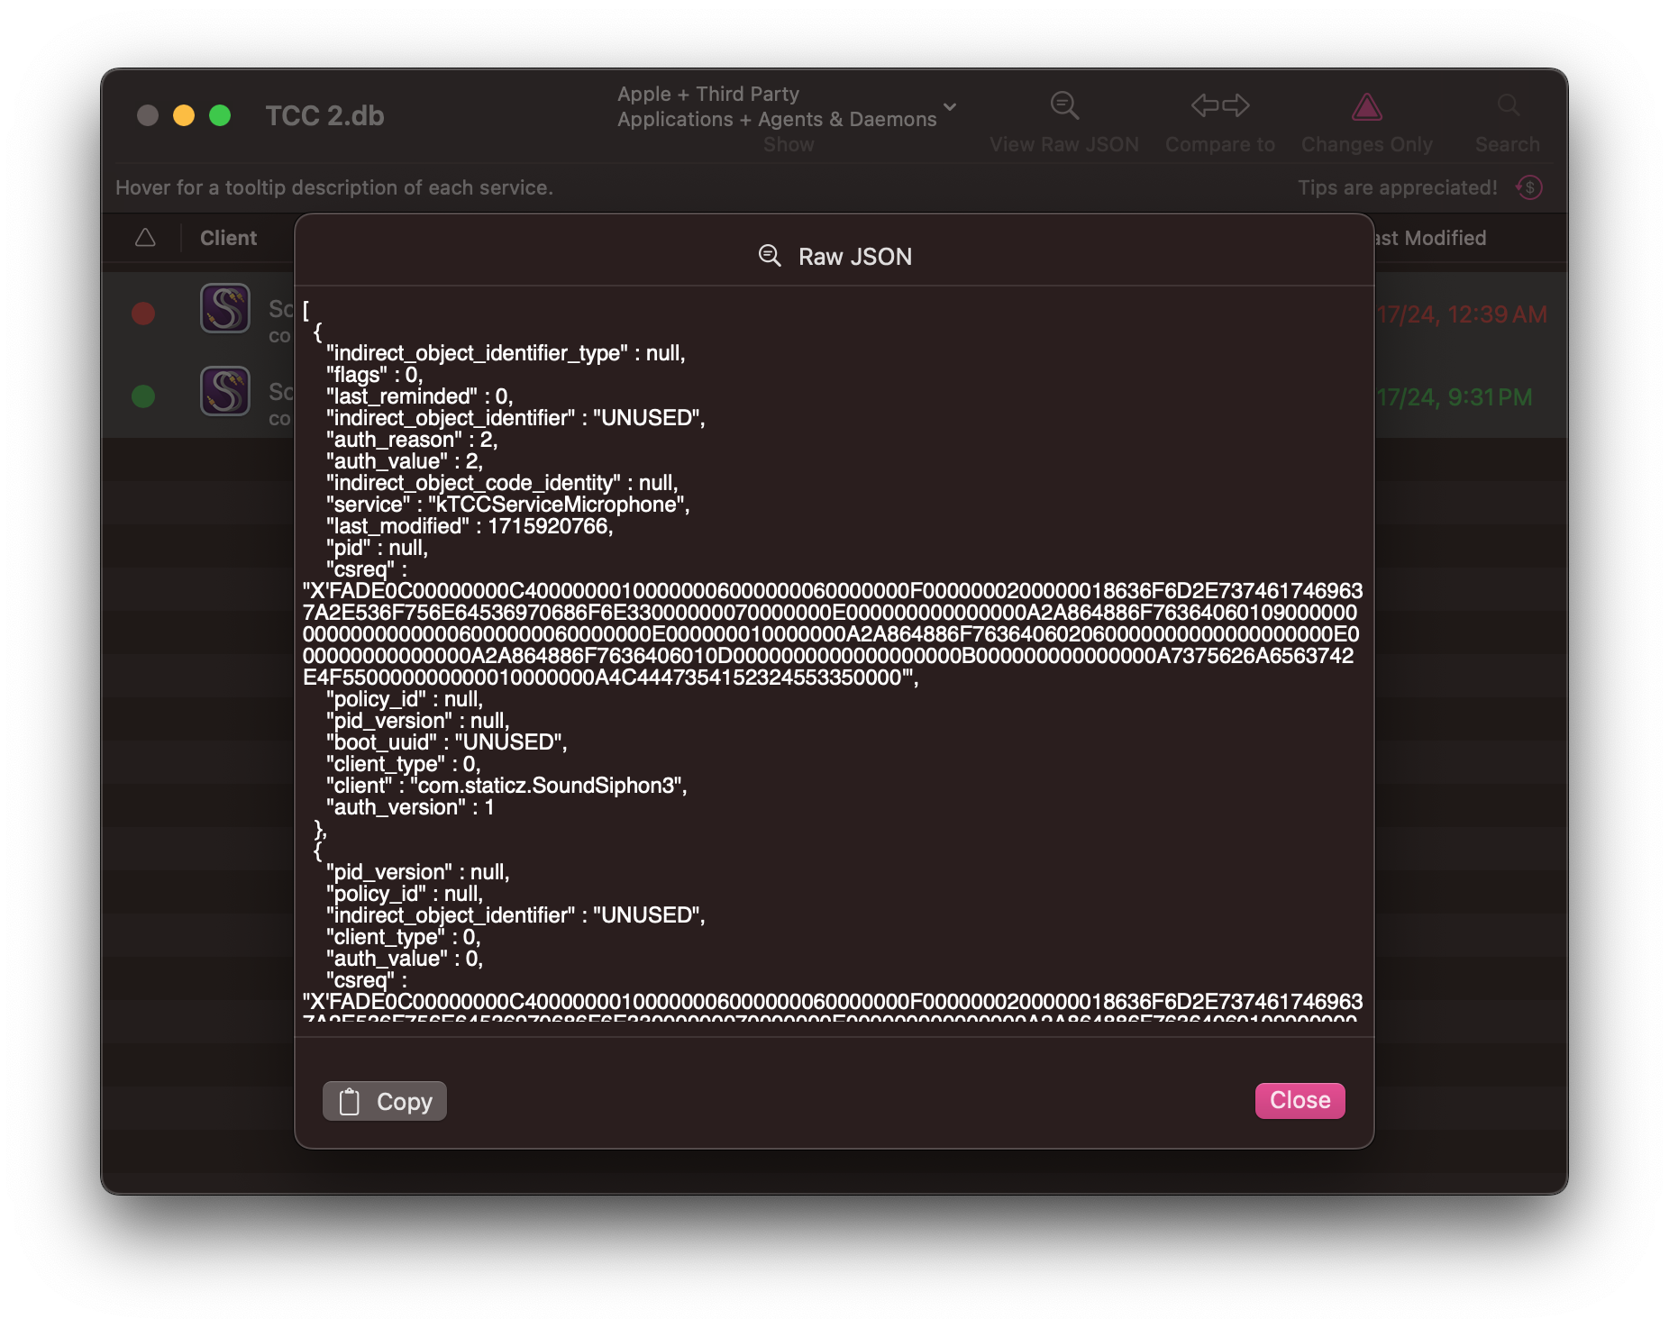Click the "auth_reason" : 2 line
Image resolution: width=1669 pixels, height=1328 pixels.
(x=411, y=440)
